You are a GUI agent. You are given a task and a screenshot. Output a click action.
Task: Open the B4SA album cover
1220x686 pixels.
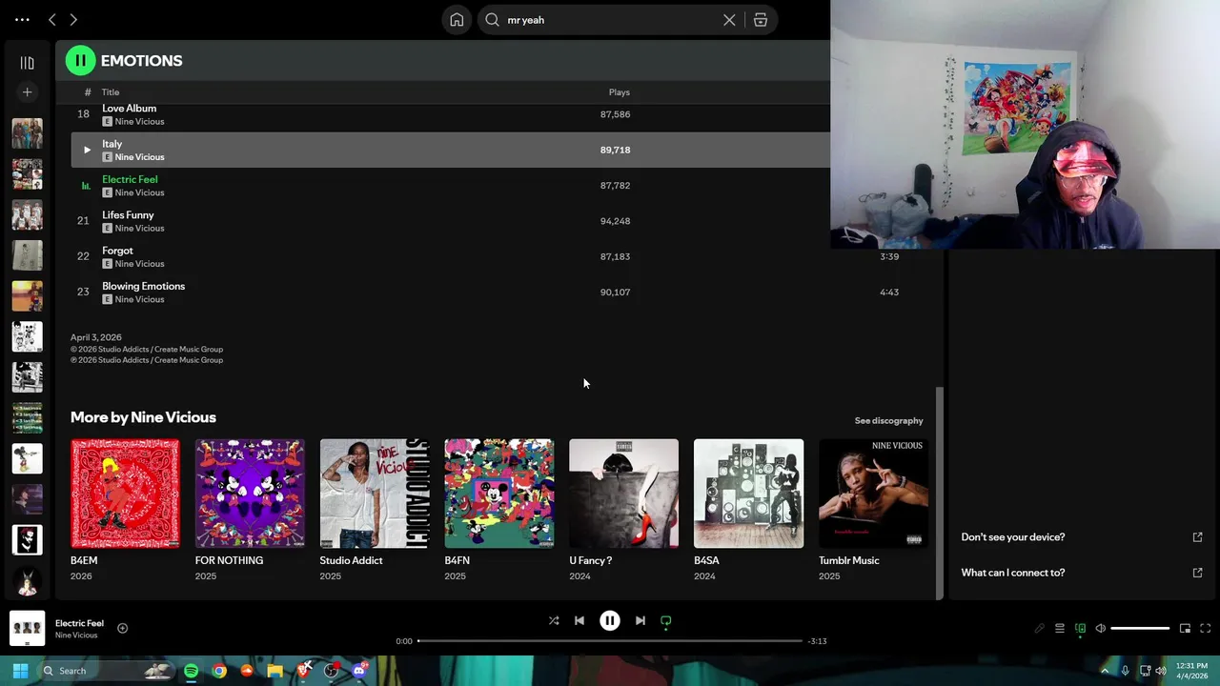pos(749,494)
